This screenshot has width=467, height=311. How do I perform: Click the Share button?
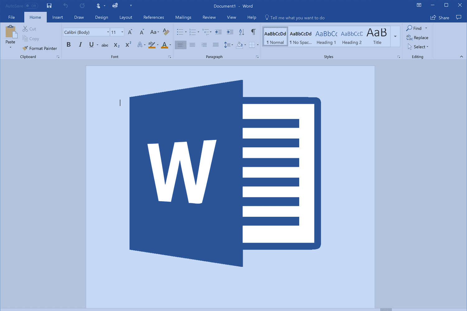coord(440,17)
